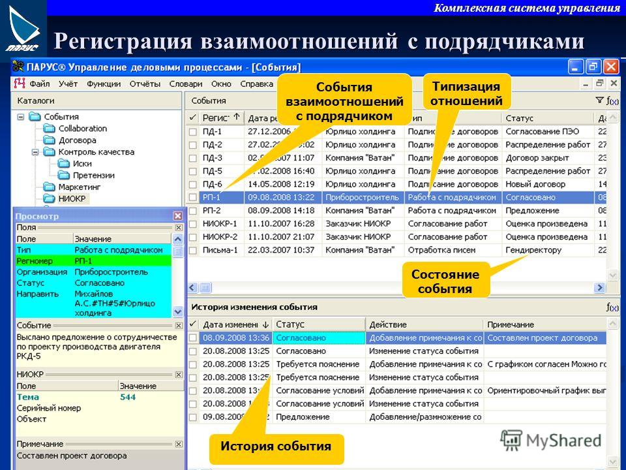The image size is (626, 470).
Task: Click the f(x) icon in События panel header
Action: pos(612,101)
